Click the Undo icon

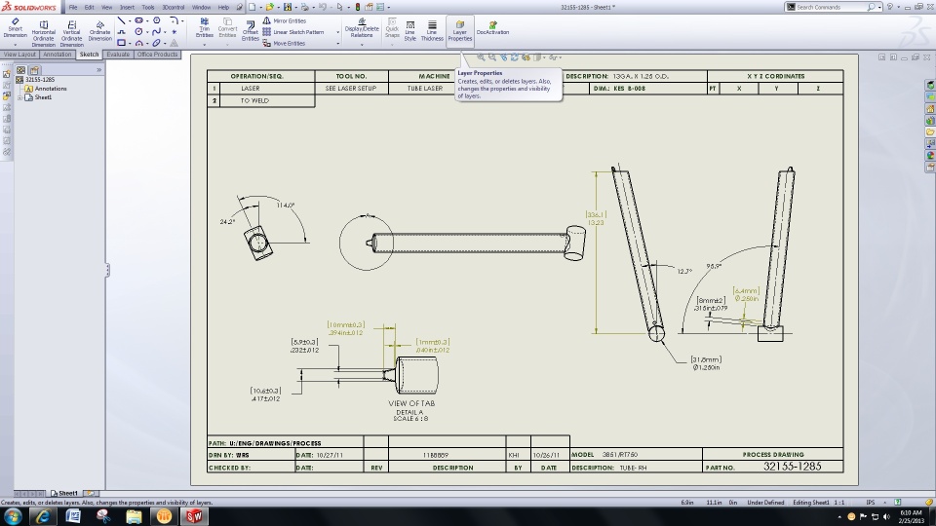tap(323, 7)
